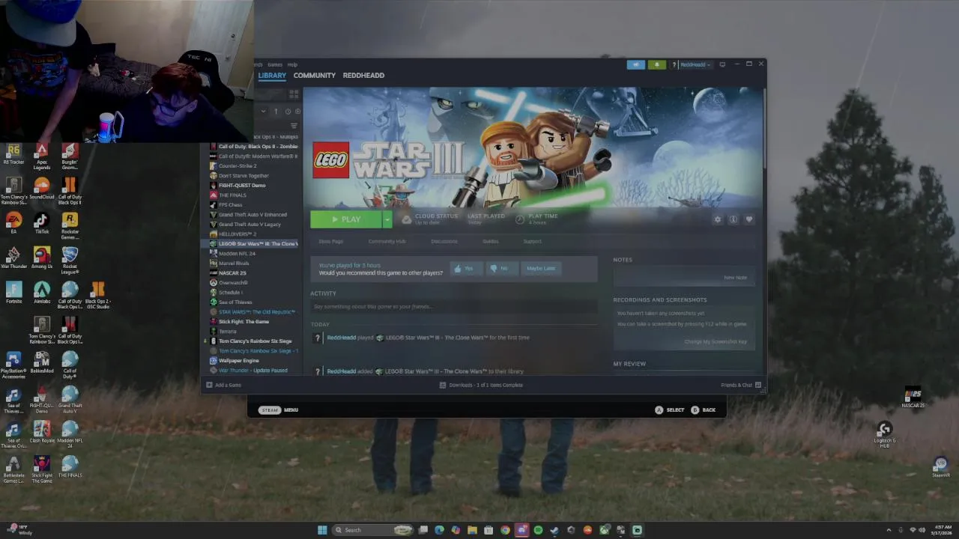Open game settings gear icon
959x539 pixels.
(x=718, y=219)
